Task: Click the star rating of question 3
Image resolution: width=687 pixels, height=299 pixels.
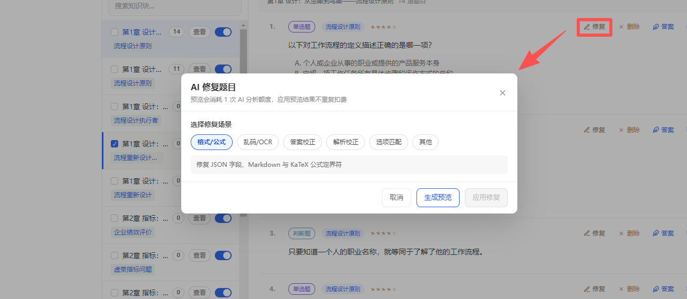Action: point(383,233)
